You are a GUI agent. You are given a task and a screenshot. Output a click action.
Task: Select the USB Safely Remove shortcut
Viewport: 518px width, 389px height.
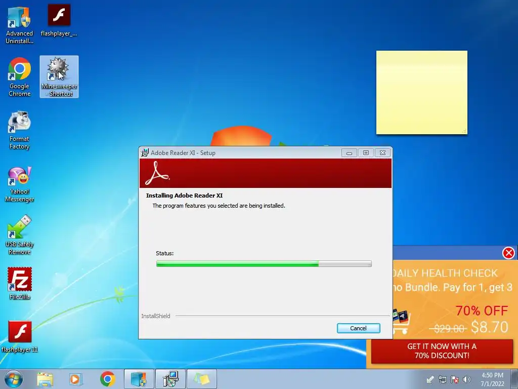20,235
